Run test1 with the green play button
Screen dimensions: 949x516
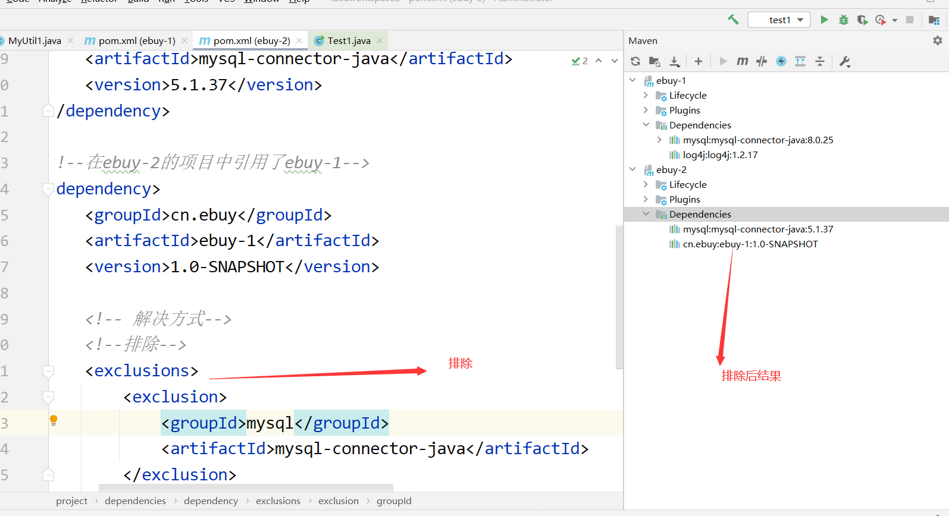tap(824, 20)
